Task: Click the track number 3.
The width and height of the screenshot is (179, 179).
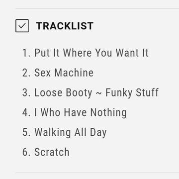Action: 26,92
